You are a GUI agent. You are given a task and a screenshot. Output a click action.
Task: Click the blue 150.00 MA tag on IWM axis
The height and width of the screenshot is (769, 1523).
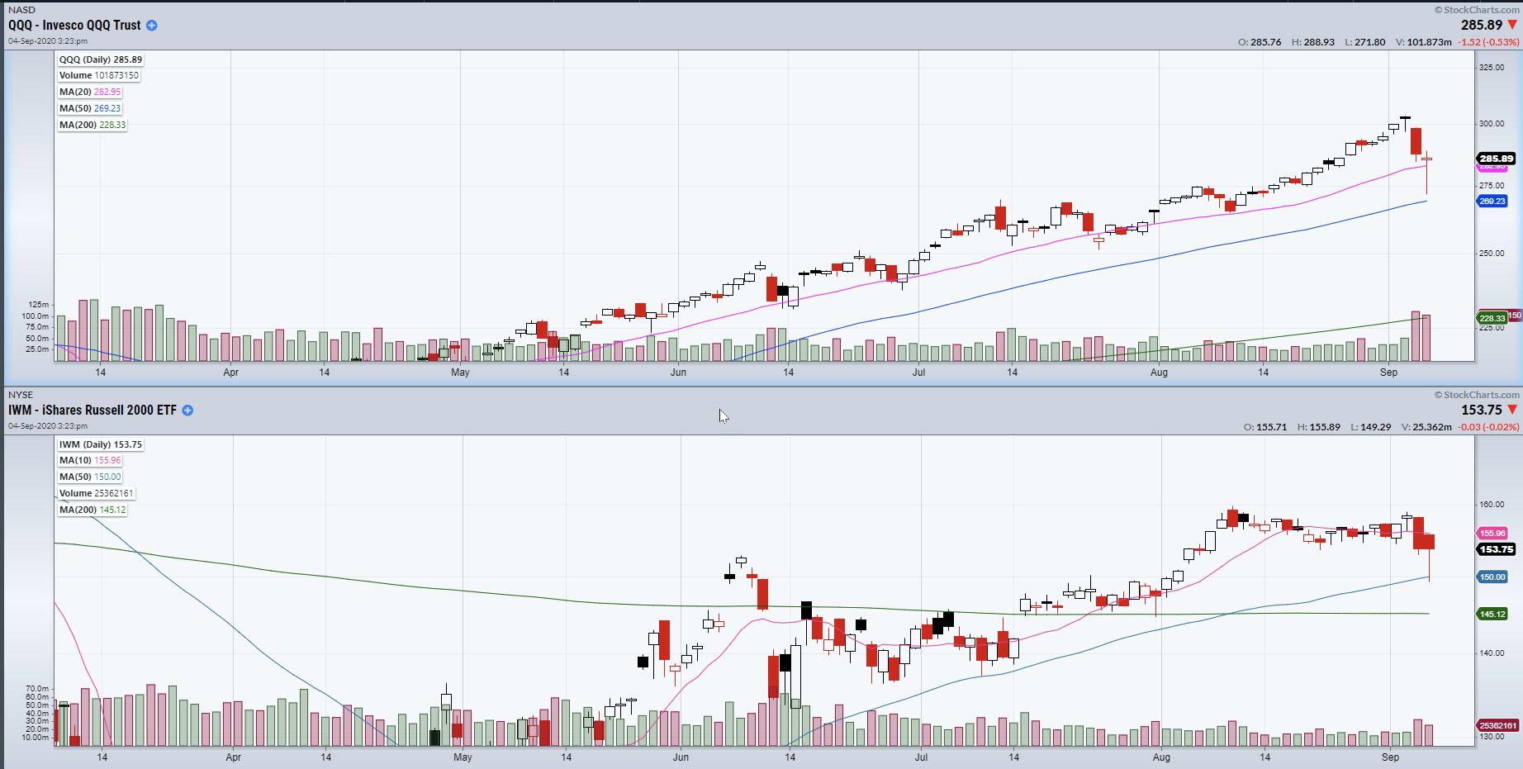pos(1492,577)
